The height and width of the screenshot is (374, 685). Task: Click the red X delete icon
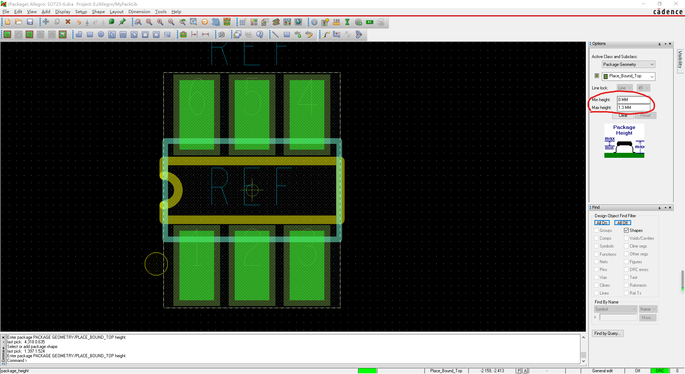(x=68, y=22)
